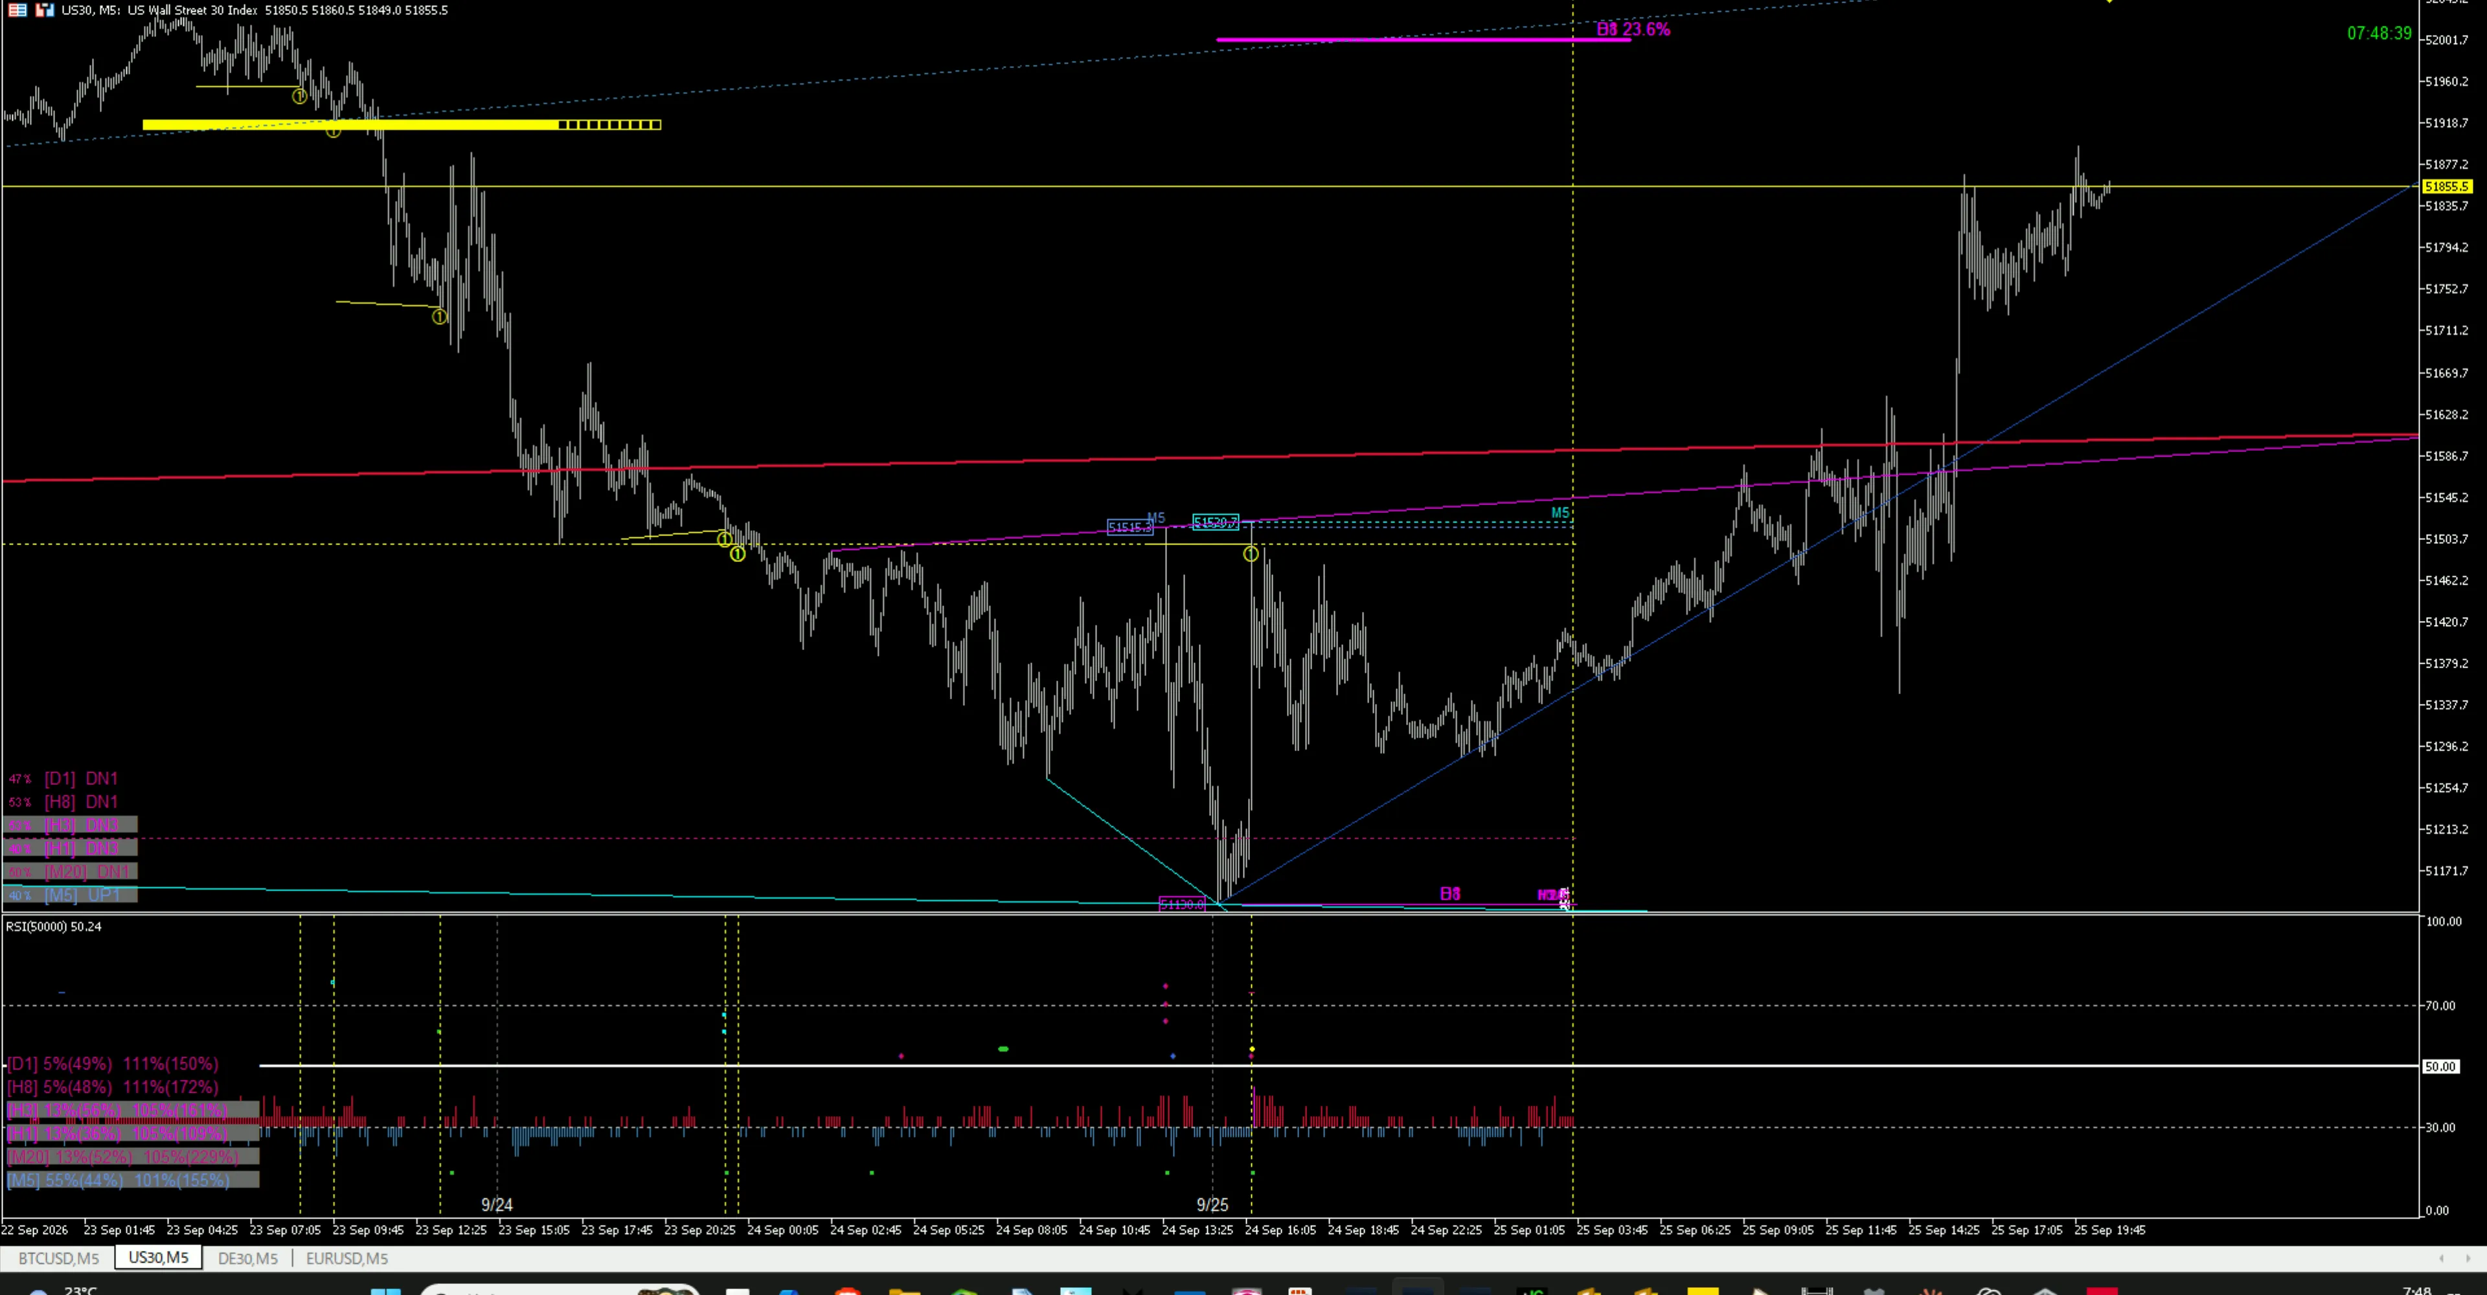Toggle the [H3] DN3 timeframe row
This screenshot has width=2487, height=1295.
[x=69, y=825]
